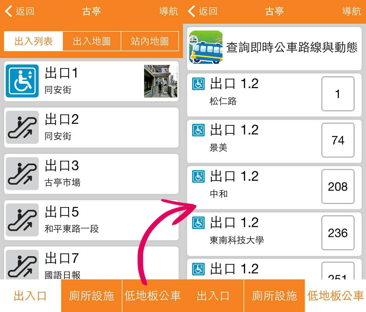
Task: Tap the accessible icon on 景美 row
Action: (x=199, y=130)
